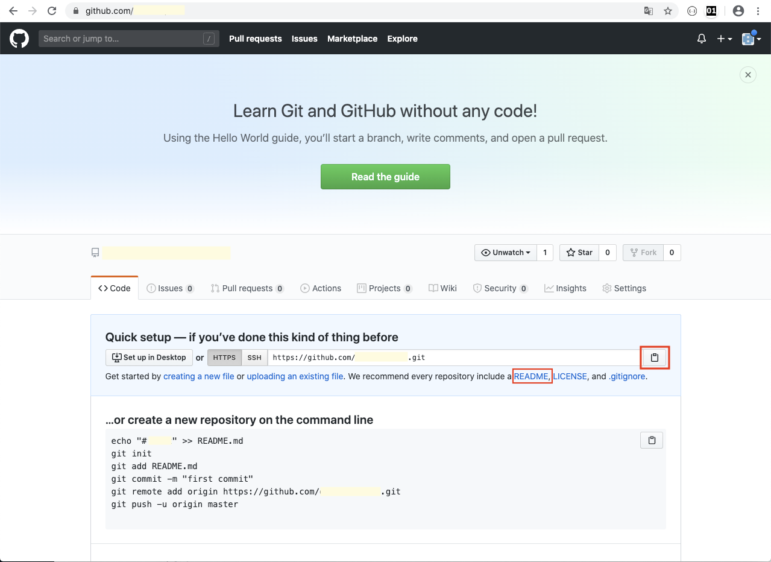This screenshot has width=771, height=562.
Task: Open the Projects tab
Action: (385, 288)
